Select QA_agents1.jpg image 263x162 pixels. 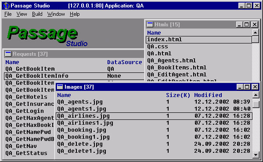[x=154, y=109]
